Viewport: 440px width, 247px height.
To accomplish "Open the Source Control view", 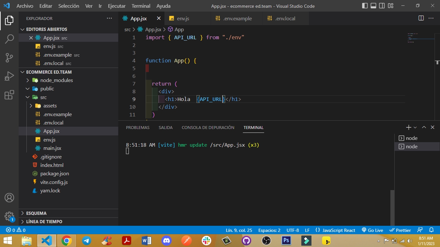I will point(9,58).
